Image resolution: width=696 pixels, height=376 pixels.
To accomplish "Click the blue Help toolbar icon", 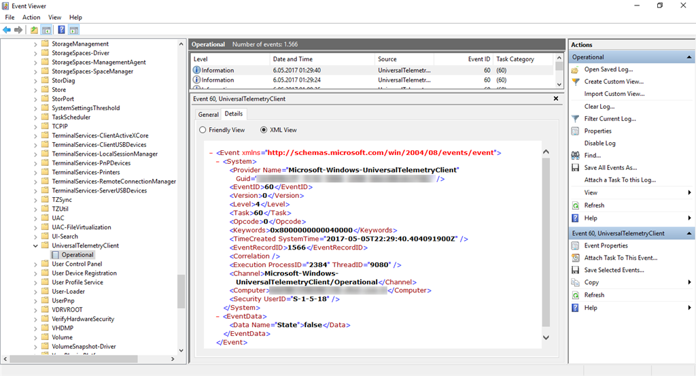I will pyautogui.click(x=61, y=30).
